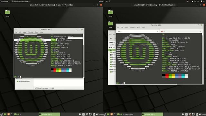
Task: Open Edit menu in Mint 20.1 terminal
Action: (x=122, y=28)
